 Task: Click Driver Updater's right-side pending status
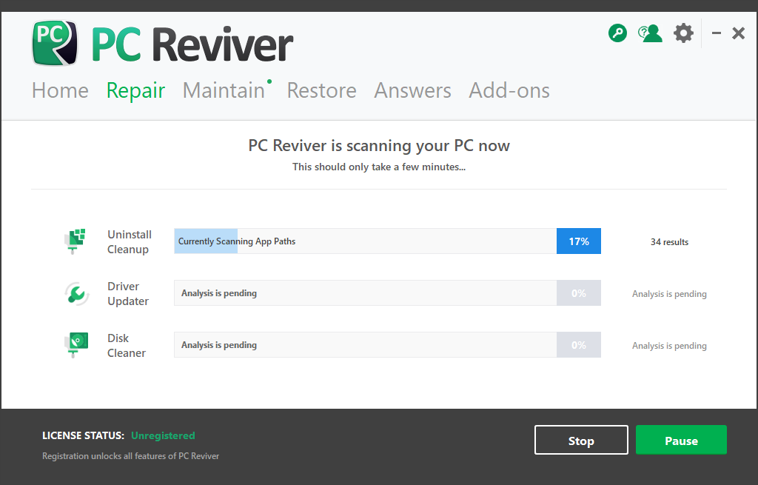669,294
